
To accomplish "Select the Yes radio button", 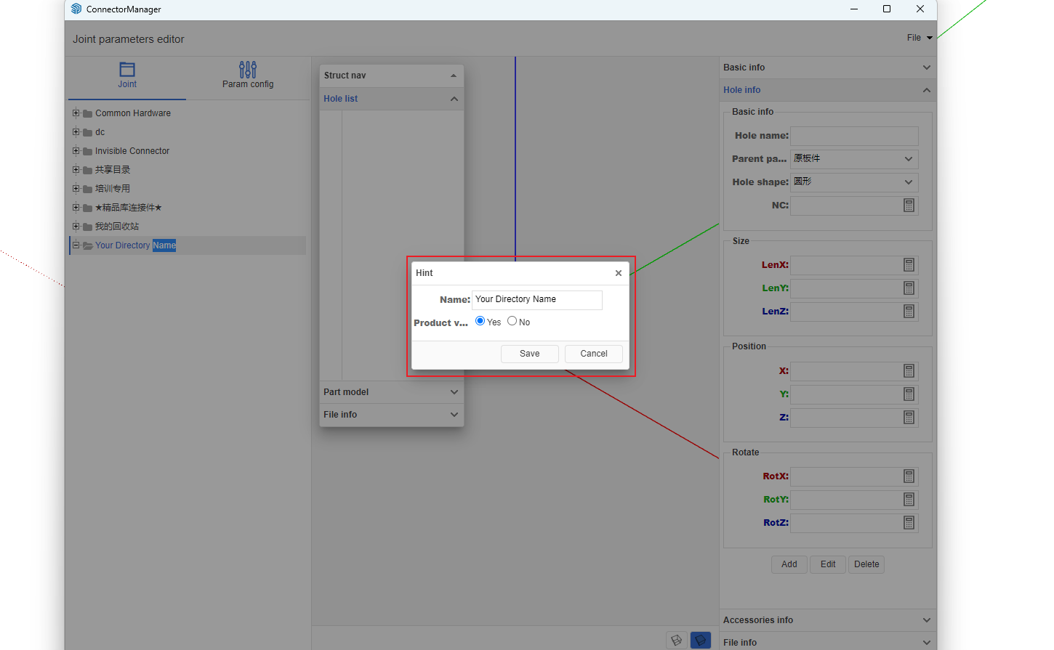I will point(480,321).
